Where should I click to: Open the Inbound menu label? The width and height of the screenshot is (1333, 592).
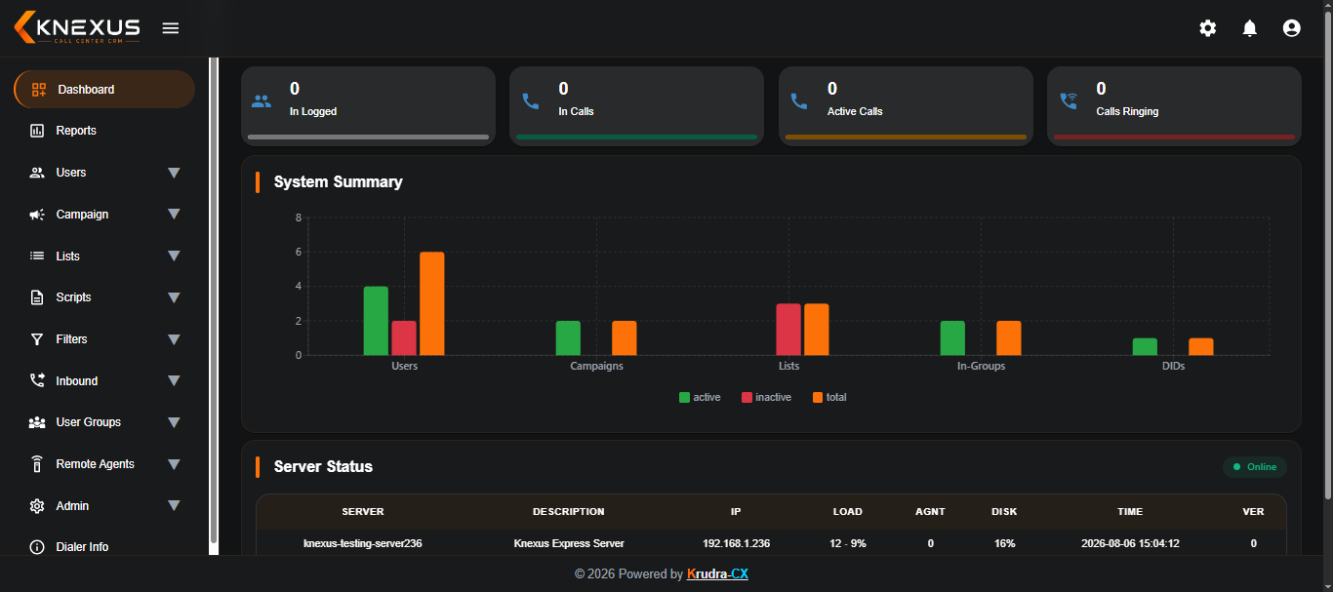coord(77,381)
